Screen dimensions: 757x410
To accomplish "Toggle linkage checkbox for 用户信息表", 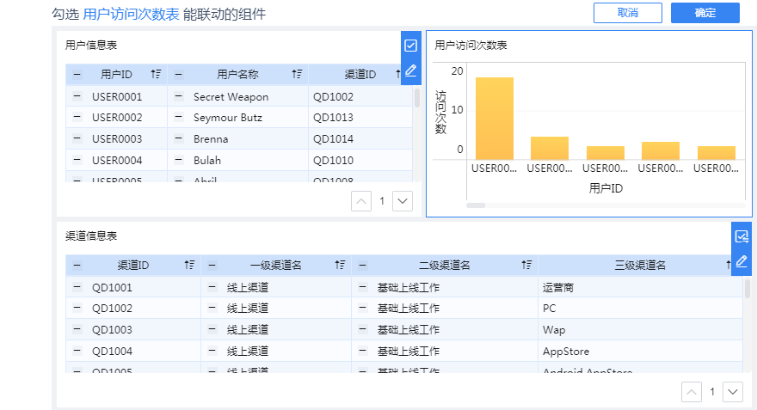I will pos(410,46).
